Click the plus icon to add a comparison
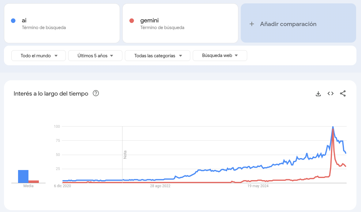Screen dimensions: 361x212 252,24
